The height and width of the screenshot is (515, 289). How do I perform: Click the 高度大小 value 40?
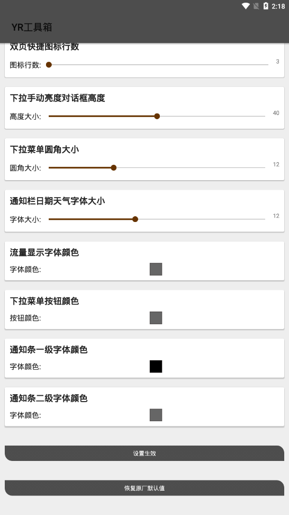point(276,113)
